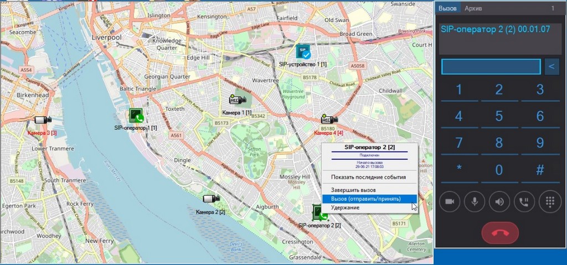This screenshot has width=567, height=265.
Task: Toggle the video camera in call panel
Action: pos(450,202)
